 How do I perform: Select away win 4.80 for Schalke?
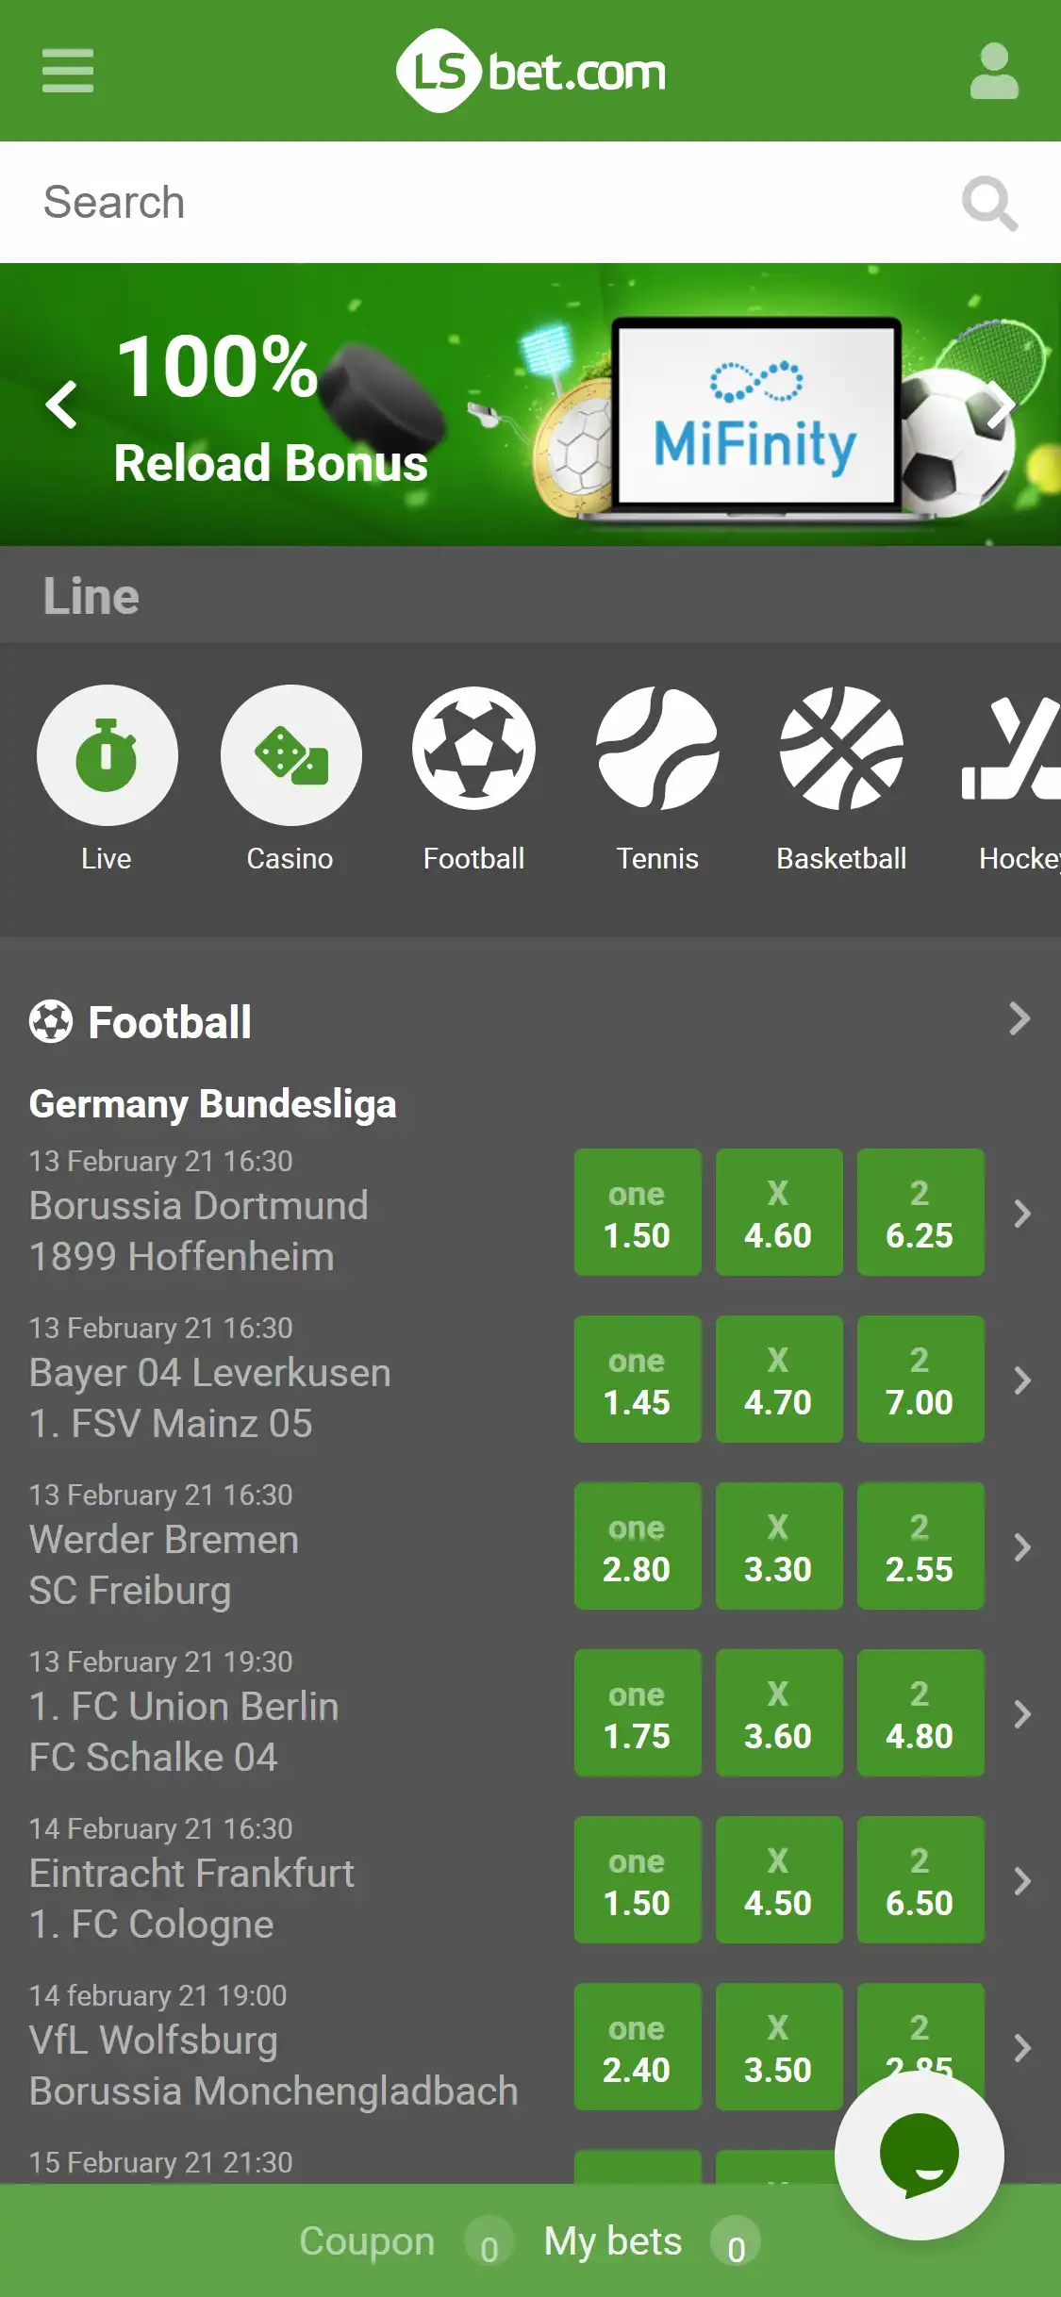pyautogui.click(x=920, y=1713)
